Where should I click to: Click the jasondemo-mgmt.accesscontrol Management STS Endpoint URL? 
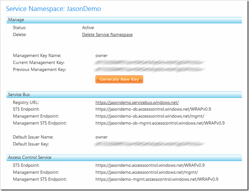[157, 179]
